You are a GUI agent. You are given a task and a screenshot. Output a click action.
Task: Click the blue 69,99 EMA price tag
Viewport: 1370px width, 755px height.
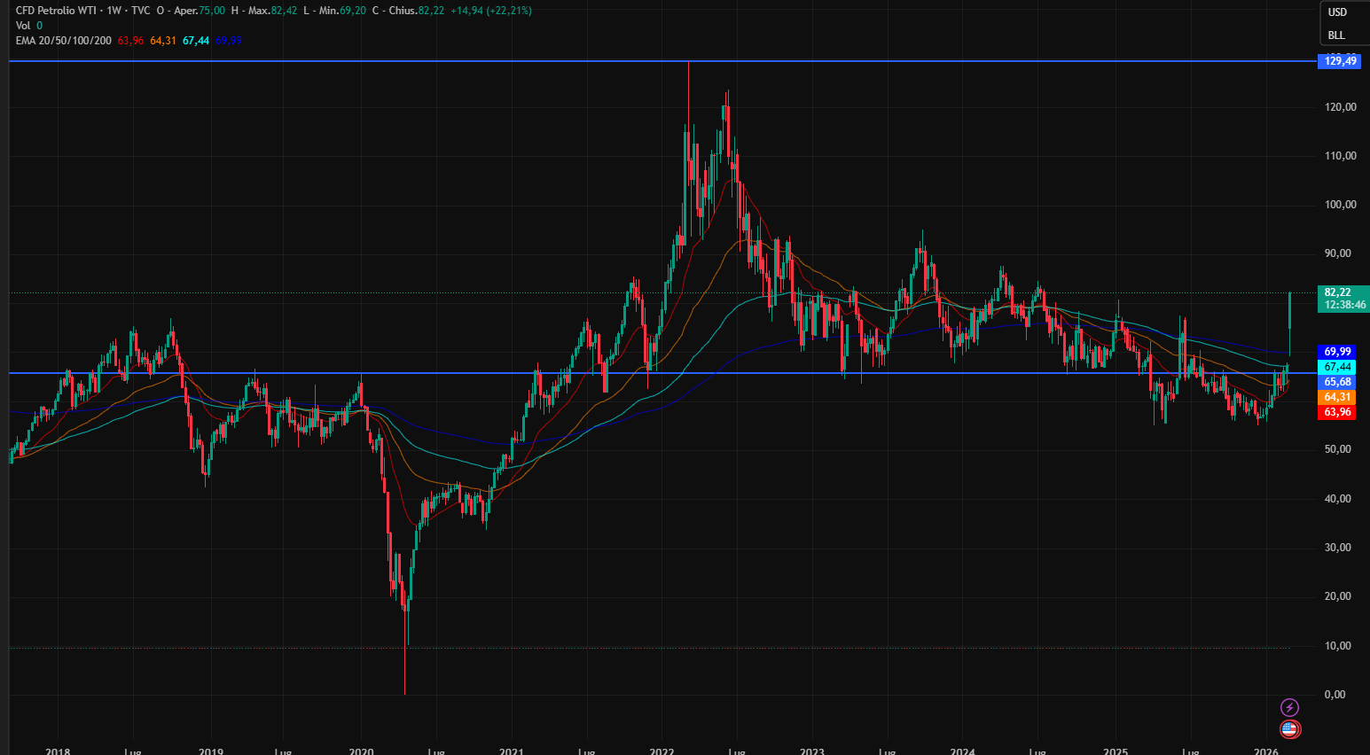[x=1337, y=352]
